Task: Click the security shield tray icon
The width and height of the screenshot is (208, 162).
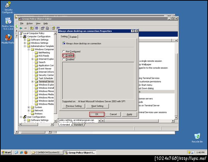Action: pyautogui.click(x=189, y=152)
